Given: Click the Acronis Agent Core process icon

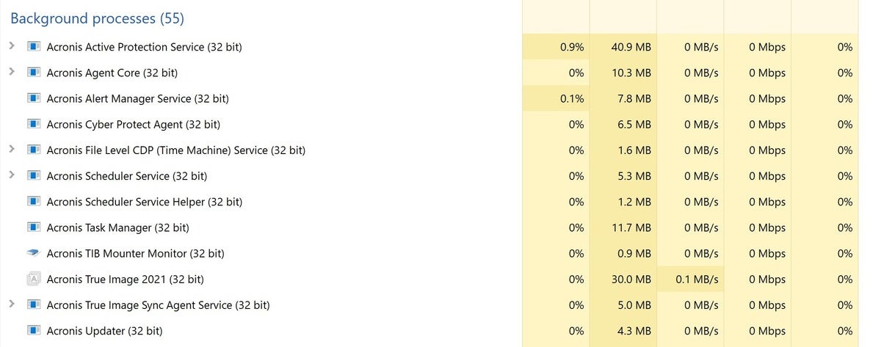Looking at the screenshot, I should 33,73.
